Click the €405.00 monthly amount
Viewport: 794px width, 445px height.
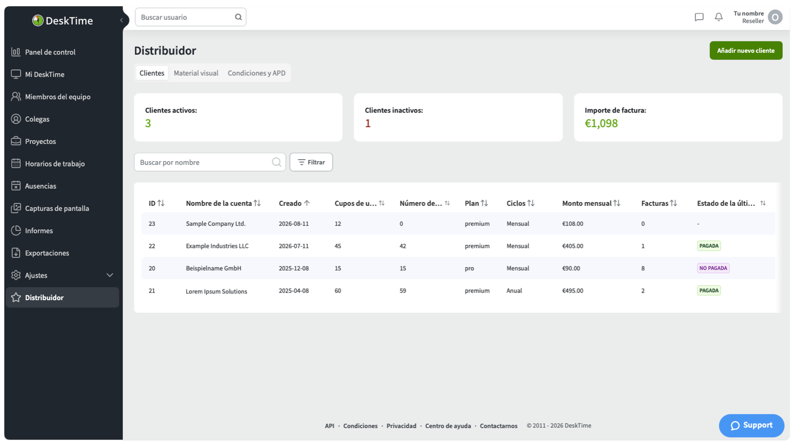point(573,246)
